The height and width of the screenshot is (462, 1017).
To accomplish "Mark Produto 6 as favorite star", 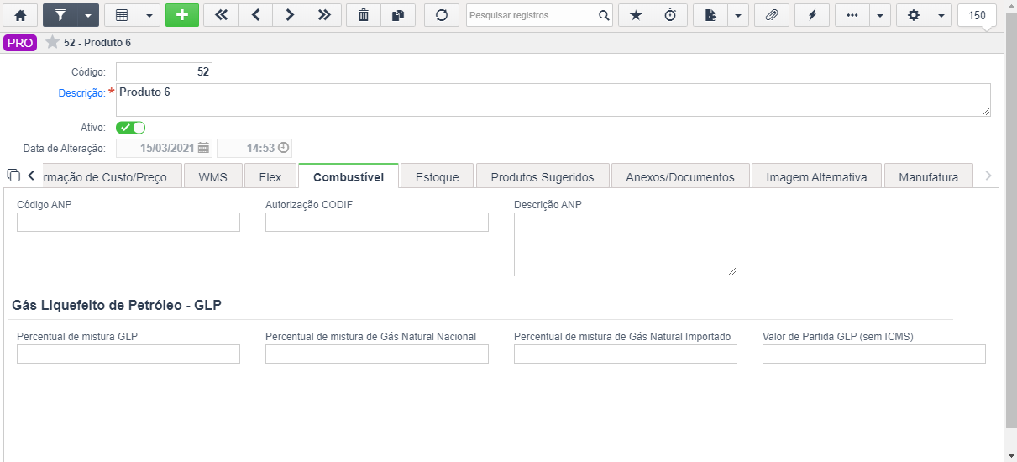I will [52, 42].
